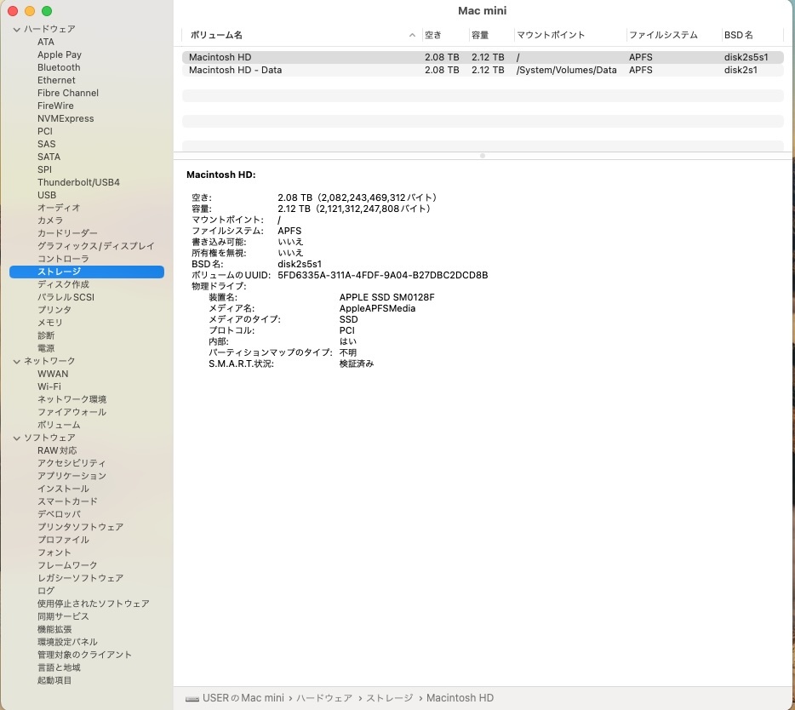Select SATA in the sidebar
Viewport: 795px width, 710px height.
[x=49, y=157]
